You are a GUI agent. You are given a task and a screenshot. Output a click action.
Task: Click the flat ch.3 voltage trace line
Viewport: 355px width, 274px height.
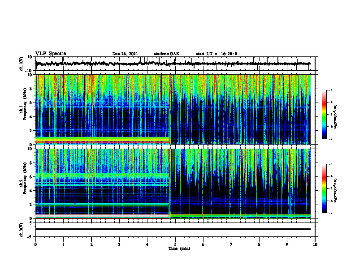(x=173, y=229)
